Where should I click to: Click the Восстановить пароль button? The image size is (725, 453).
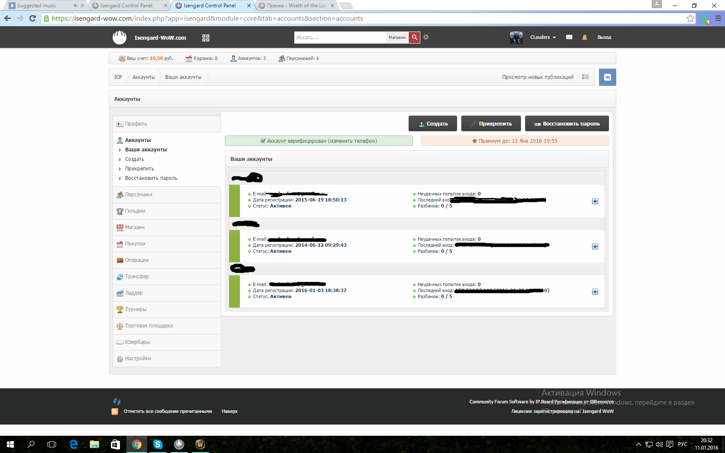point(567,124)
